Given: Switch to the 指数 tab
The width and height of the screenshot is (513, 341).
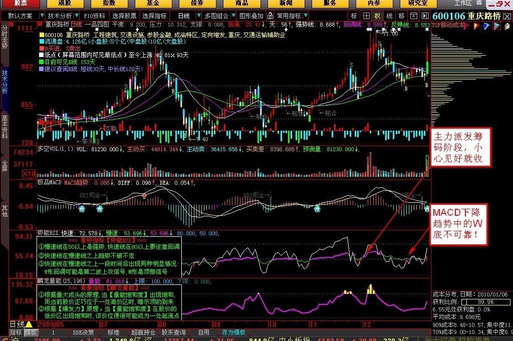Looking at the screenshot, I should pyautogui.click(x=109, y=4).
